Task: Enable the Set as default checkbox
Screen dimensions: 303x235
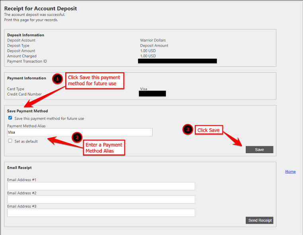Action: click(x=10, y=141)
